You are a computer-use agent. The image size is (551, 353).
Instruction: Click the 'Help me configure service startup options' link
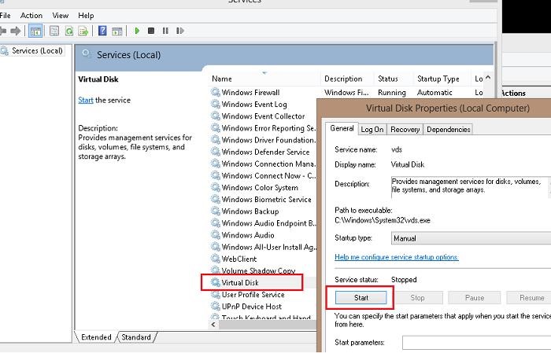click(x=396, y=257)
